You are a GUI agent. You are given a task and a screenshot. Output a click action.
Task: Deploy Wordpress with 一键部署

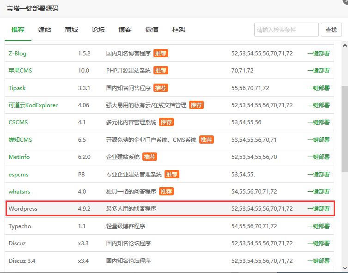(318, 209)
